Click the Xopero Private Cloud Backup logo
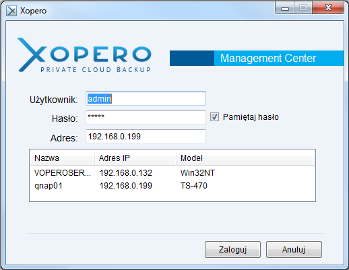The width and height of the screenshot is (349, 270). tap(84, 55)
